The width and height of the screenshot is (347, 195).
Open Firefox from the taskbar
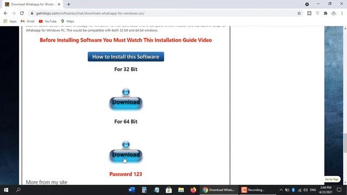click(193, 190)
